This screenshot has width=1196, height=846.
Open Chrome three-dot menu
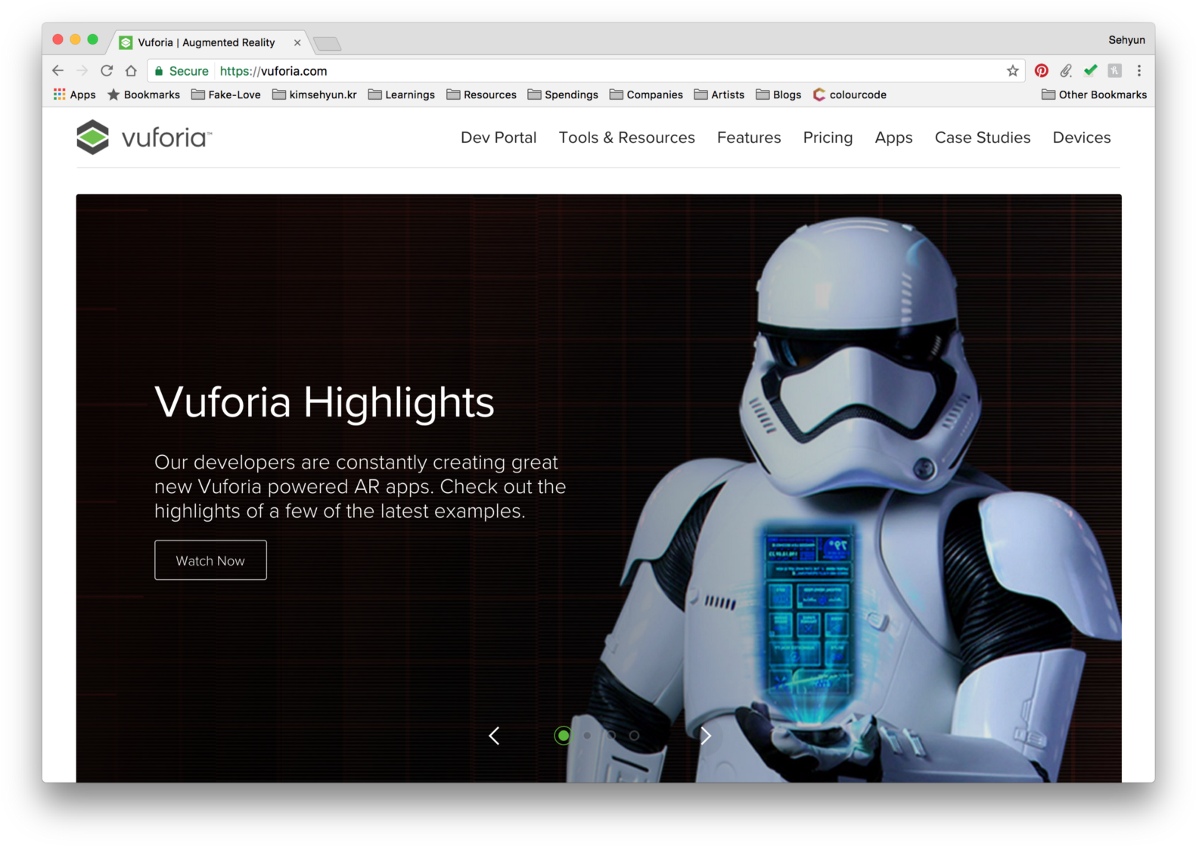(x=1139, y=71)
